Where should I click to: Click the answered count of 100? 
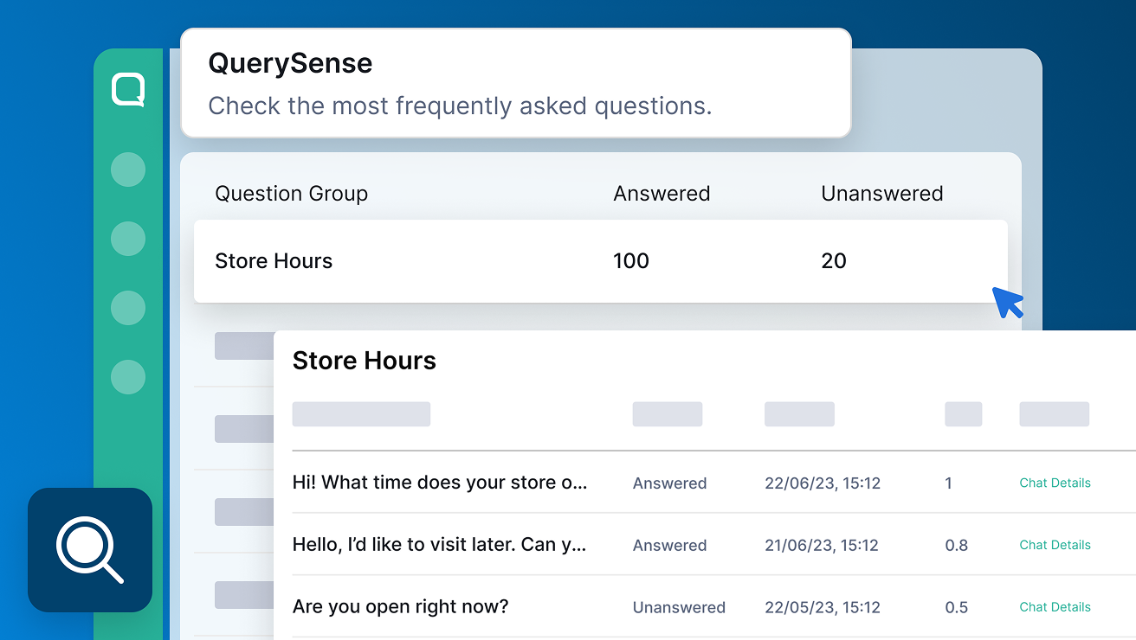[631, 261]
